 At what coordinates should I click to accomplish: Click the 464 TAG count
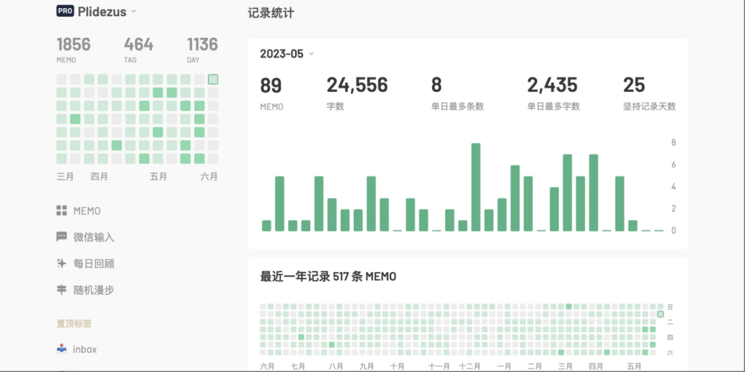click(x=138, y=45)
